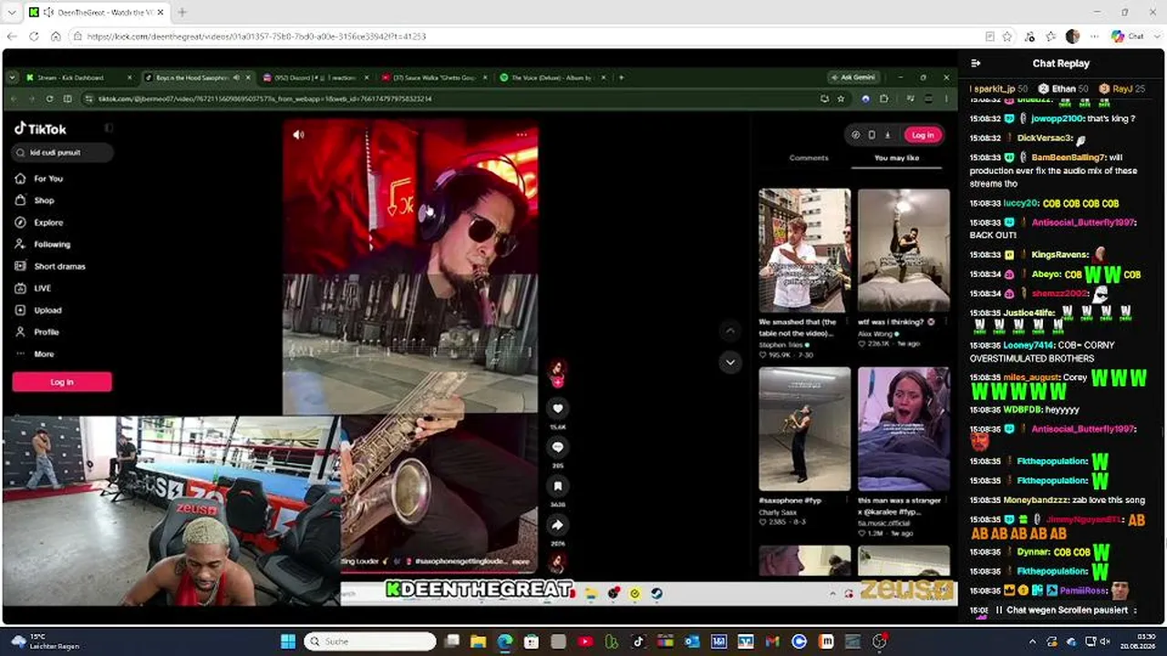Open the creator avatar beside the video
Image resolution: width=1167 pixels, height=656 pixels.
tap(558, 369)
